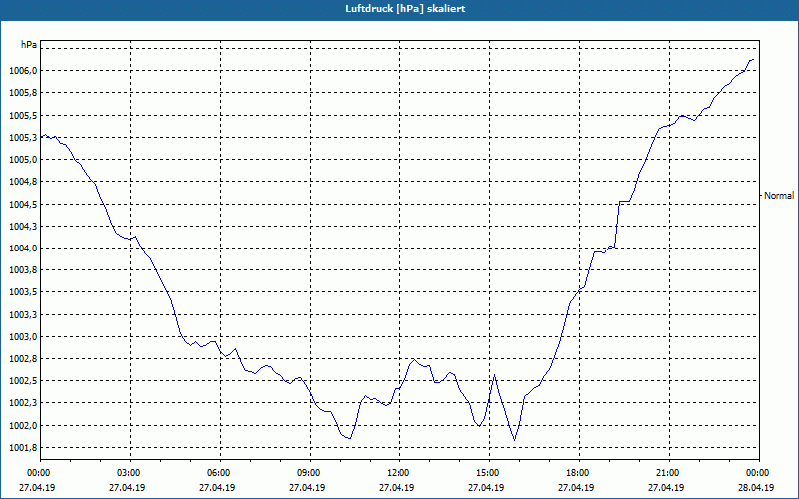Click the 1005,0 y-axis value
The image size is (799, 499).
(23, 160)
